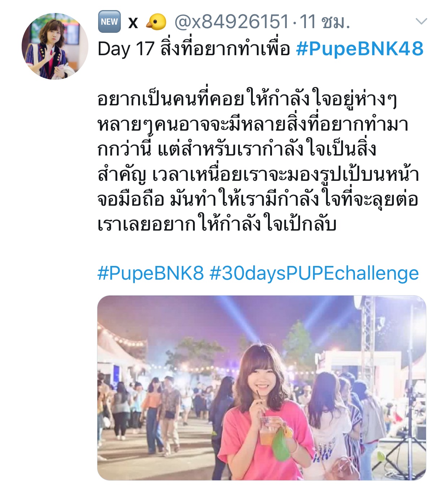Screen dimensions: 448x485
Task: Open the @x84926151 handle
Action: tap(232, 22)
